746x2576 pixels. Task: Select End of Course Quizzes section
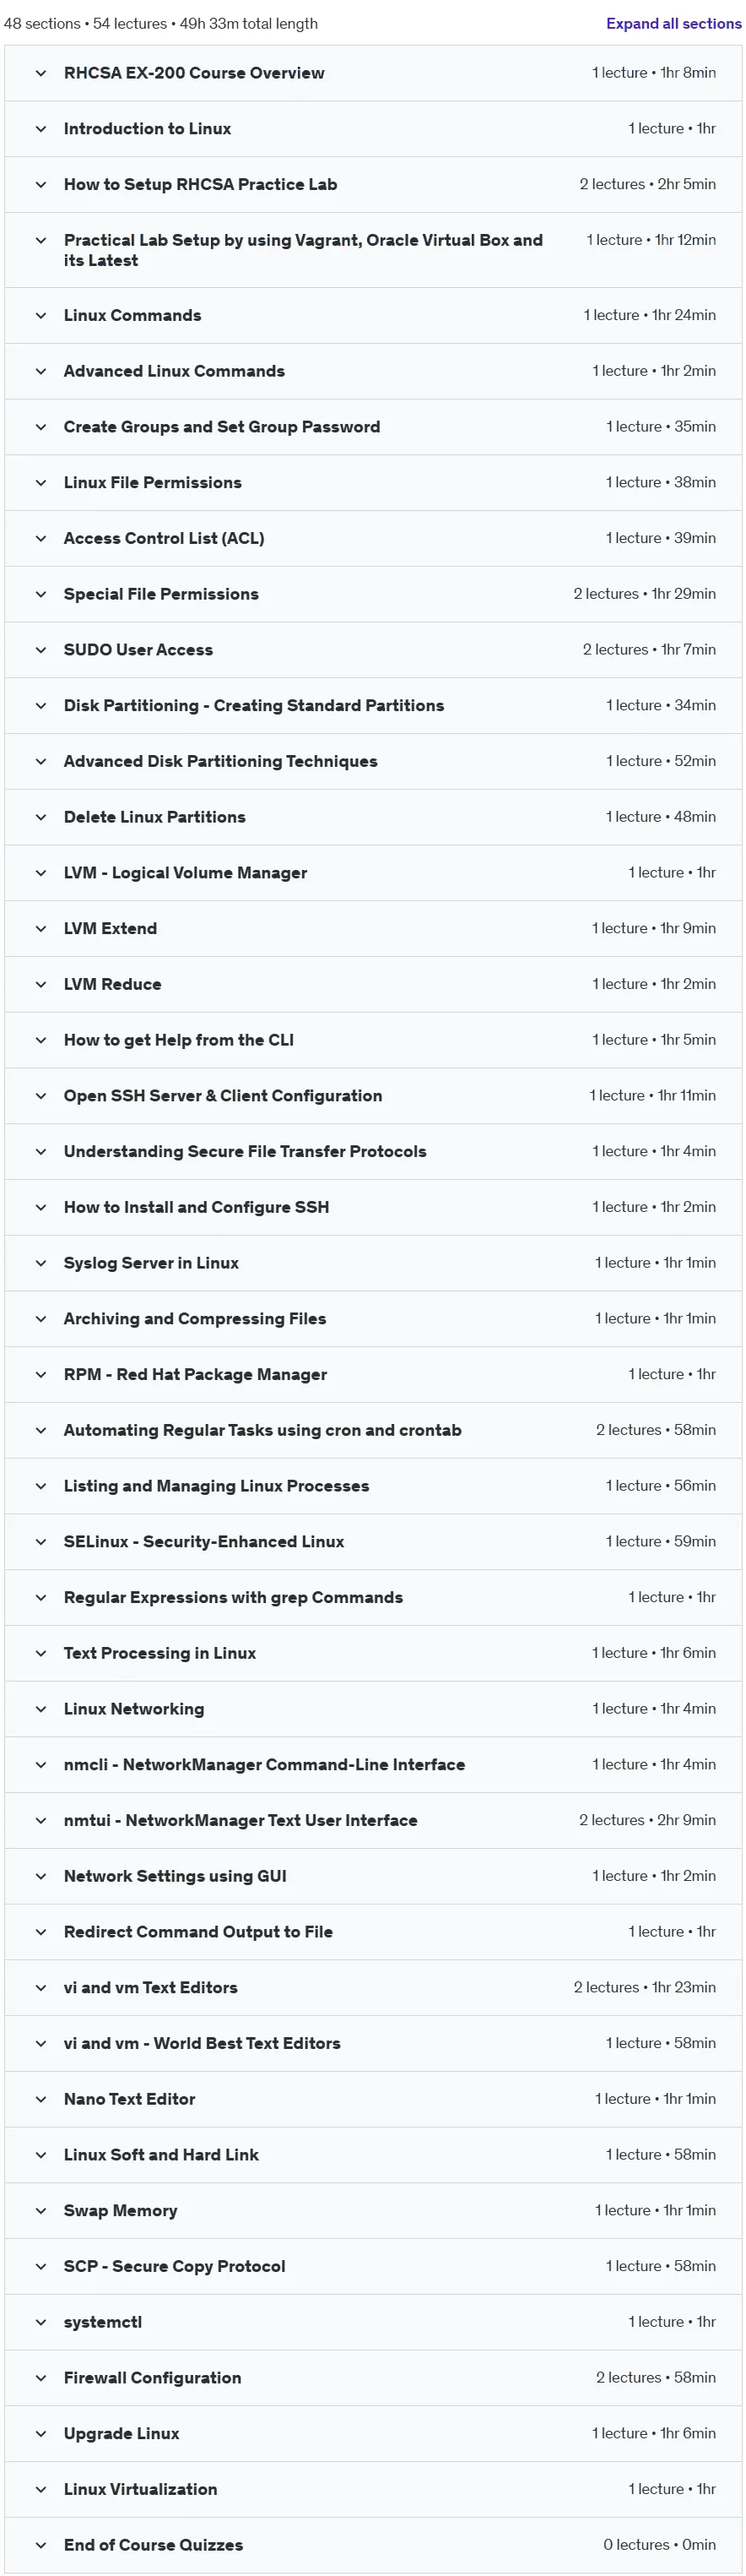tap(372, 2546)
